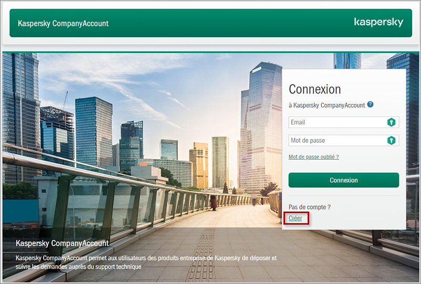Click the 'à Kaspersky CompanyAccount' subtitle
This screenshot has height=284, width=421.
pyautogui.click(x=327, y=105)
